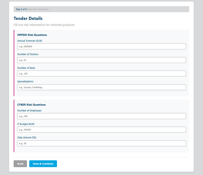This screenshot has width=203, height=175.
Task: Click the CYBER Risk Questions heading
Action: tap(31, 105)
